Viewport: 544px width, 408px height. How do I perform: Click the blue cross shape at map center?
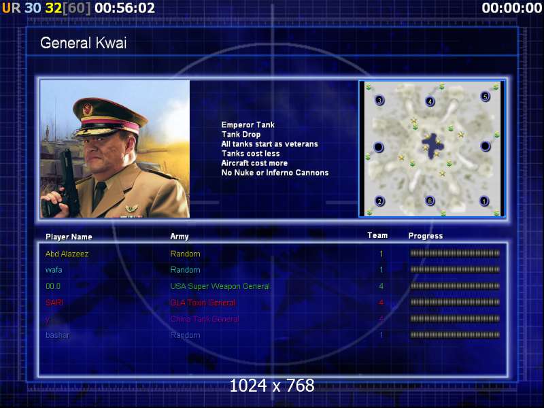[432, 146]
